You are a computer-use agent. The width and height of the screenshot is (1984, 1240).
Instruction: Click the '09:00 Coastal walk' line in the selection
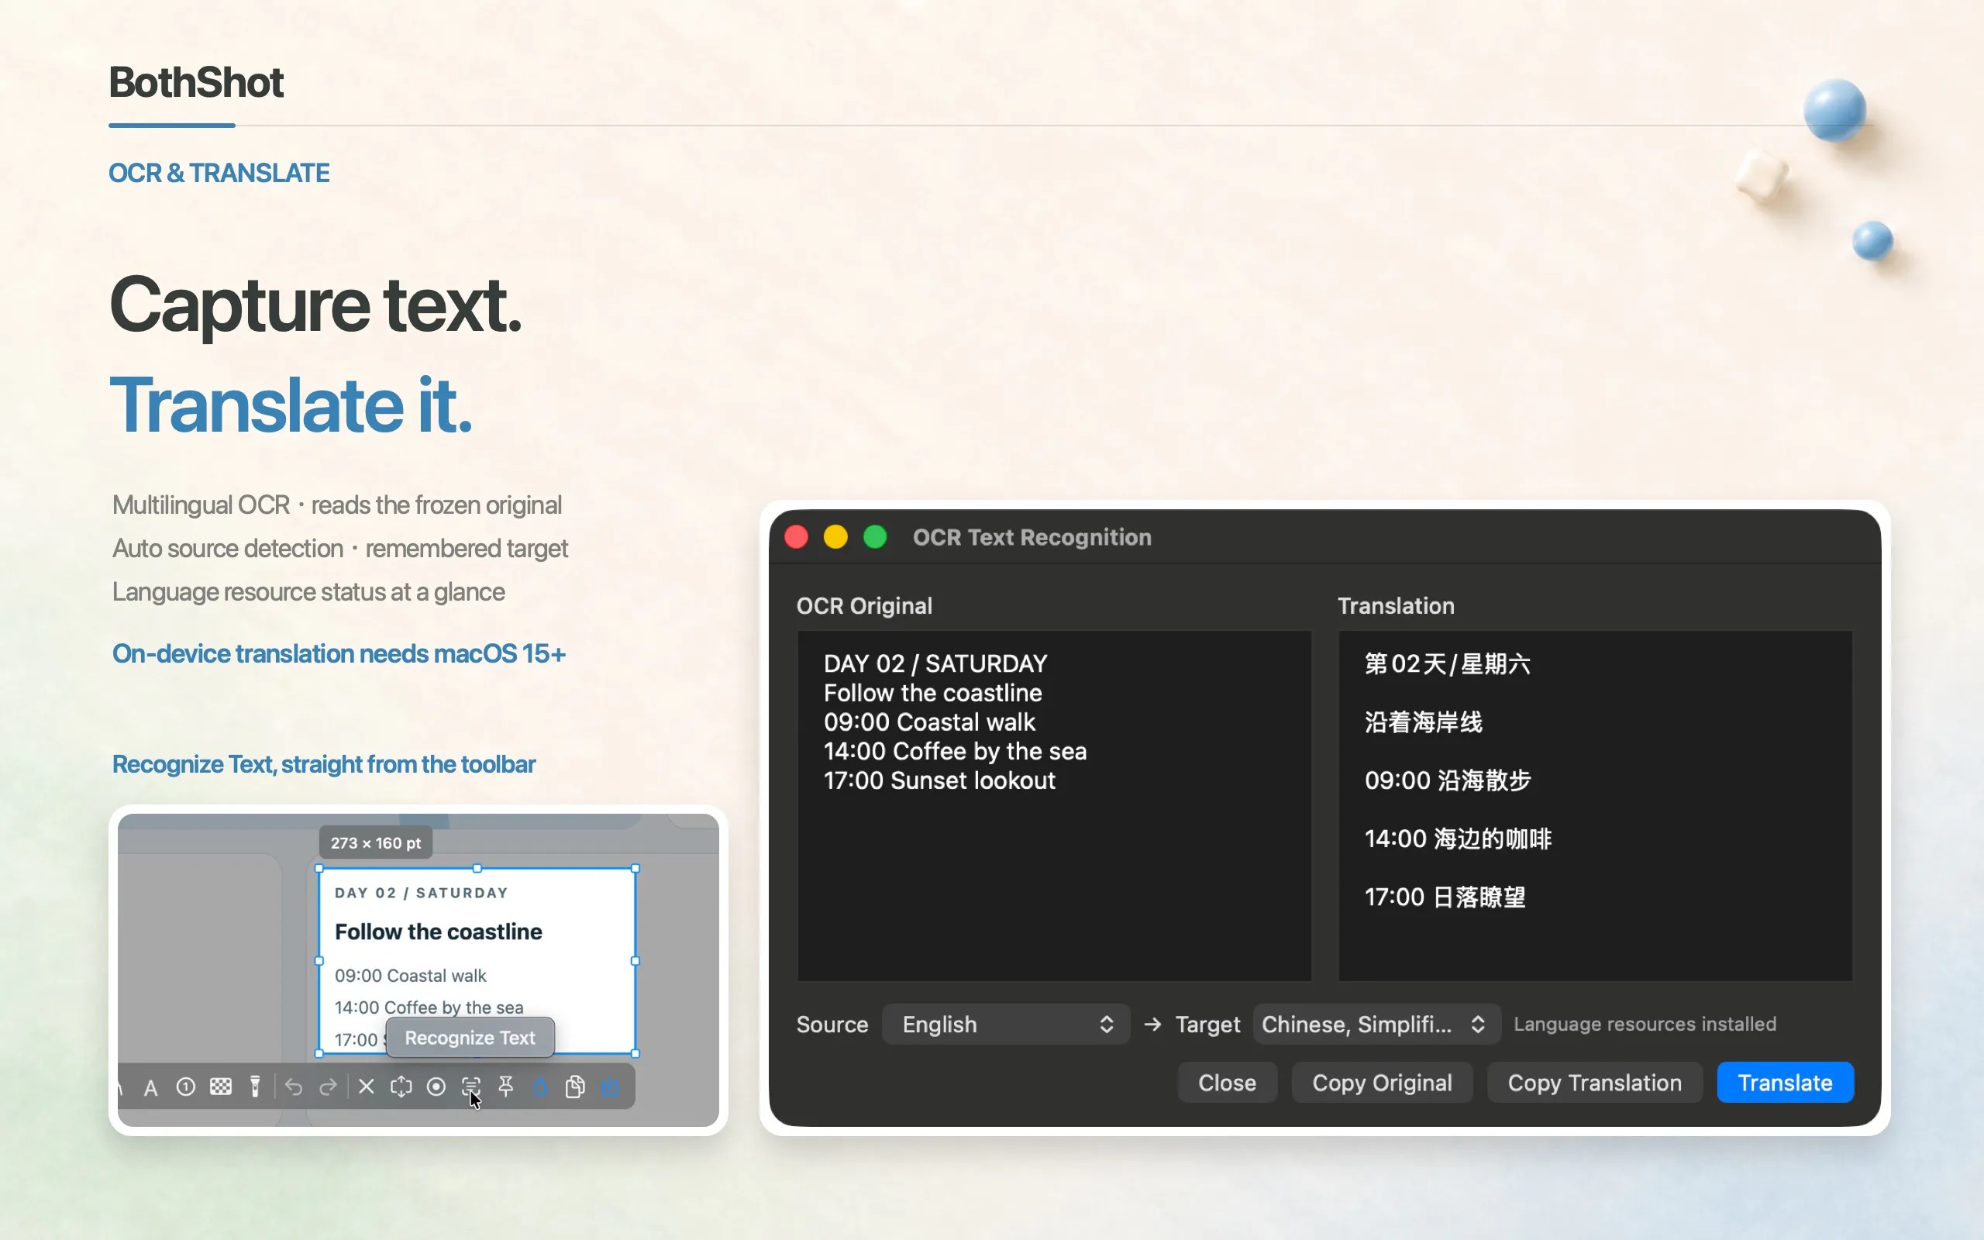click(410, 976)
